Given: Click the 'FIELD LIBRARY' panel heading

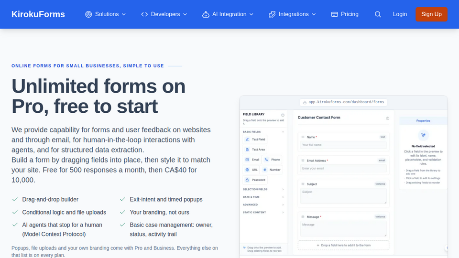Looking at the screenshot, I should pos(253,114).
